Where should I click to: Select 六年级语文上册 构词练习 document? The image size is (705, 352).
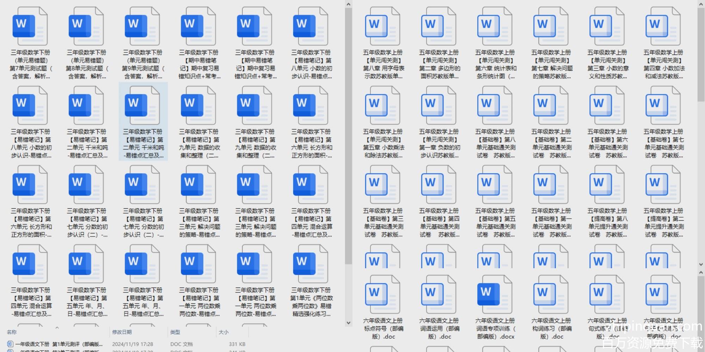pos(551,308)
